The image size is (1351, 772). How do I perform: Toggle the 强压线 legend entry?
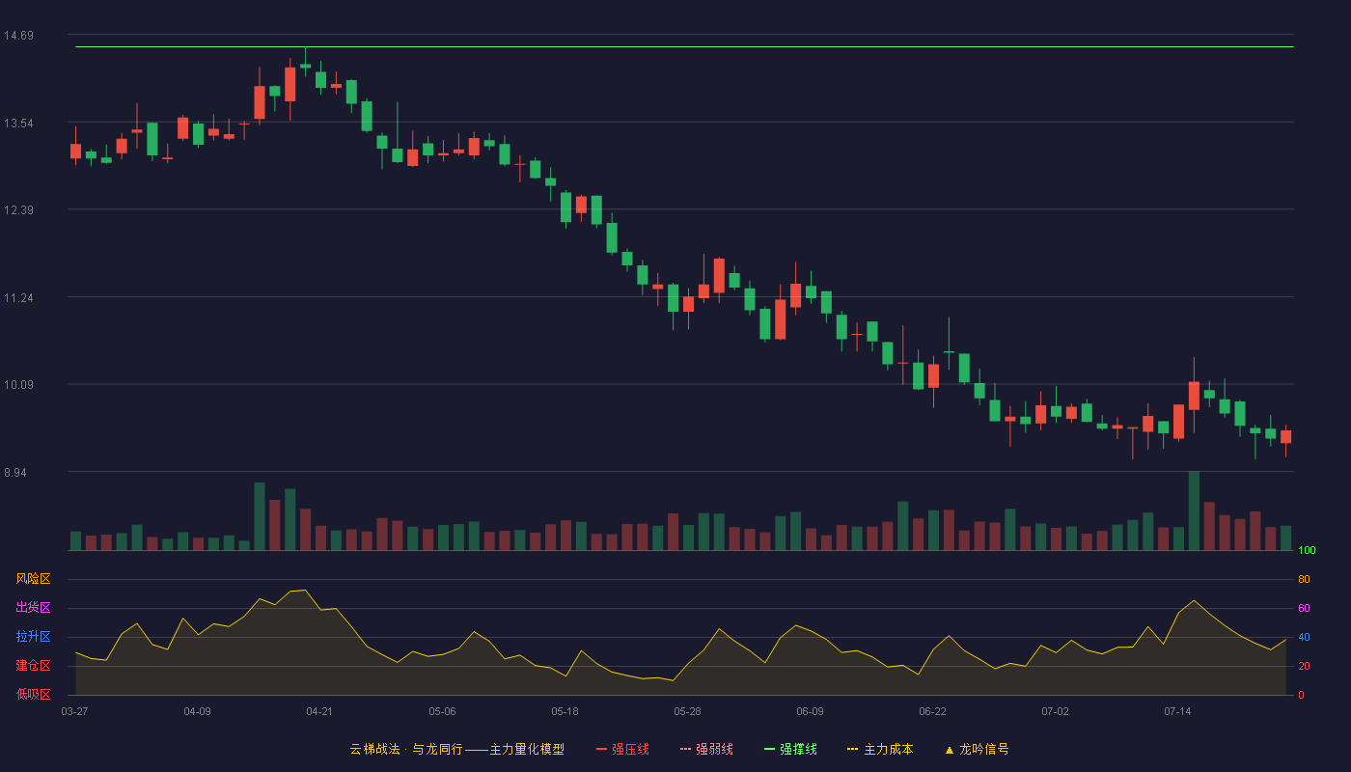(x=622, y=749)
